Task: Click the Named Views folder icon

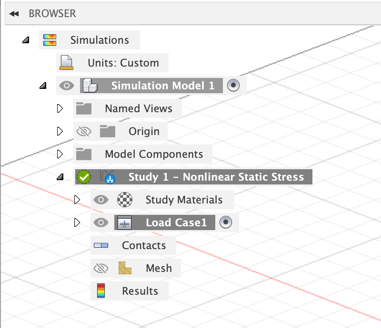Action: pyautogui.click(x=84, y=108)
